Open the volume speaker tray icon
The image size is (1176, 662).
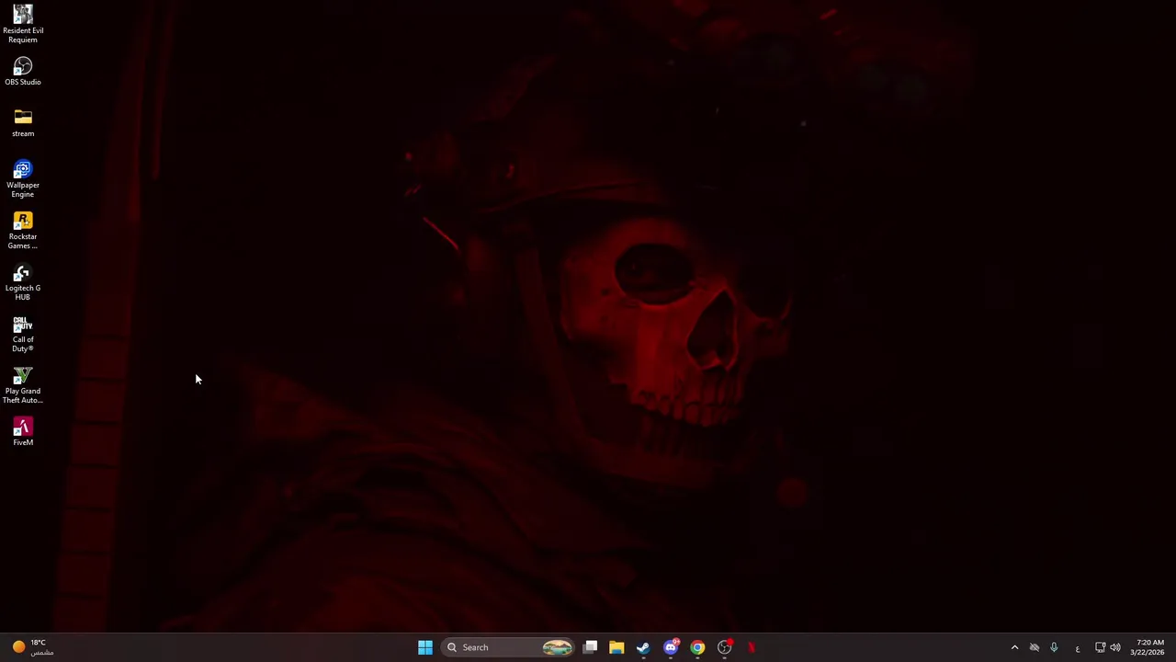pos(1115,647)
